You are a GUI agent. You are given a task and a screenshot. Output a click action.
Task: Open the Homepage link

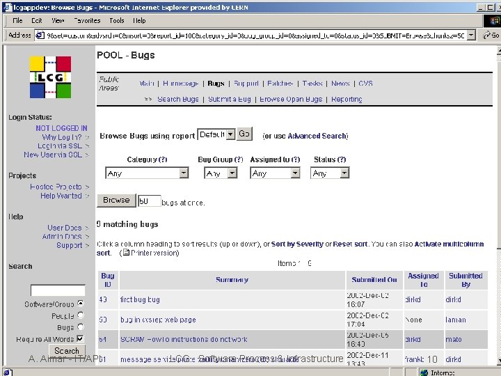pyautogui.click(x=180, y=84)
